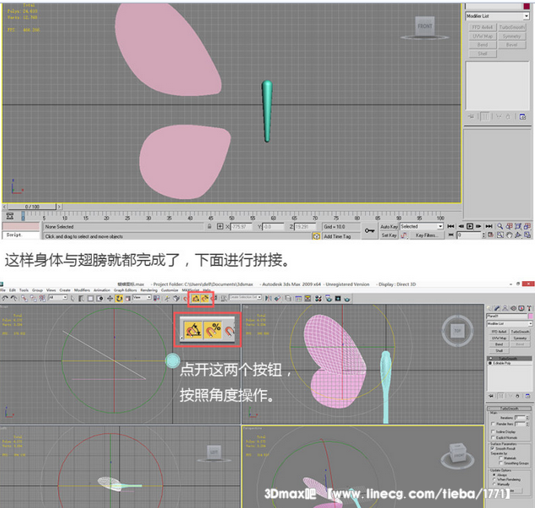
Task: Select the Select and Link tool
Action: tap(24, 298)
